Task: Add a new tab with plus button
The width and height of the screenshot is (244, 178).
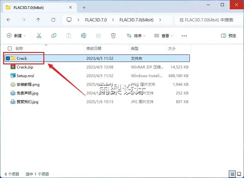Action: [84, 7]
